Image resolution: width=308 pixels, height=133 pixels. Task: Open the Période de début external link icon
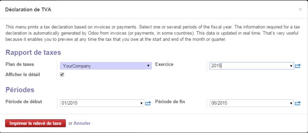click(148, 103)
